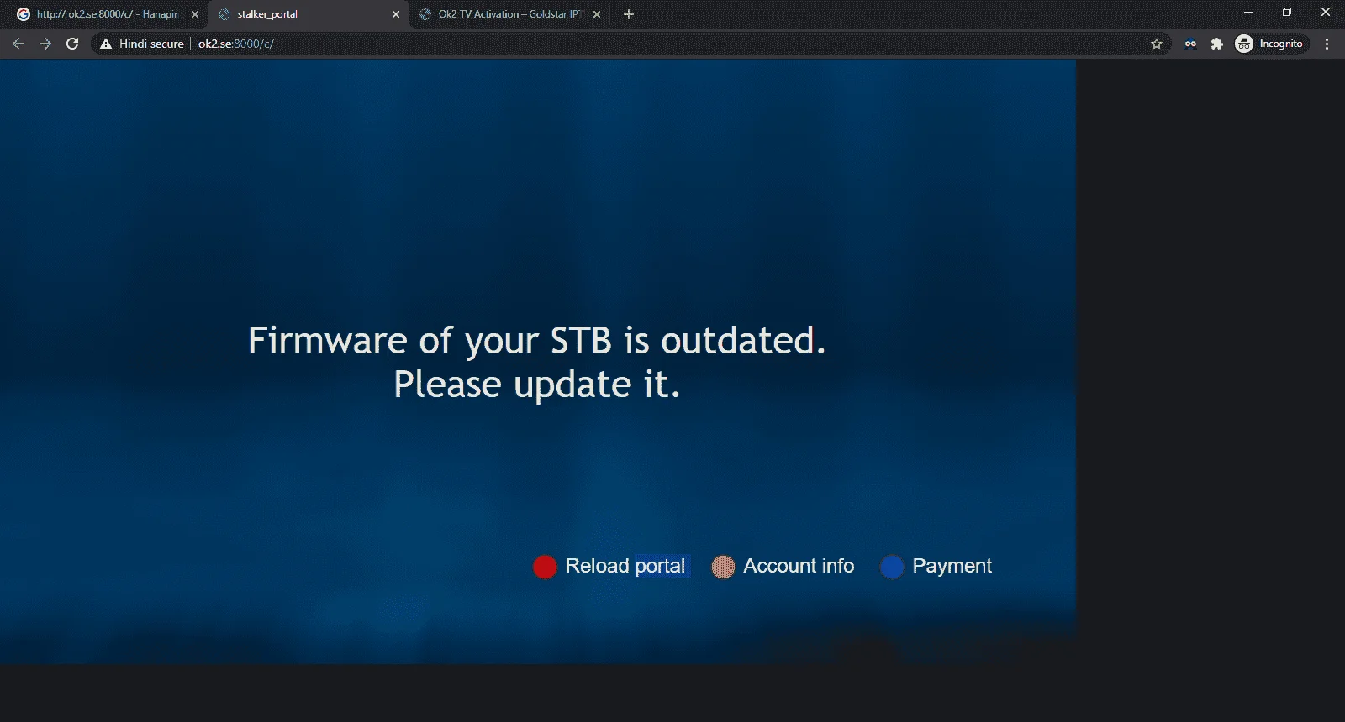This screenshot has width=1345, height=722.
Task: Bookmark this page with the star icon
Action: 1157,44
